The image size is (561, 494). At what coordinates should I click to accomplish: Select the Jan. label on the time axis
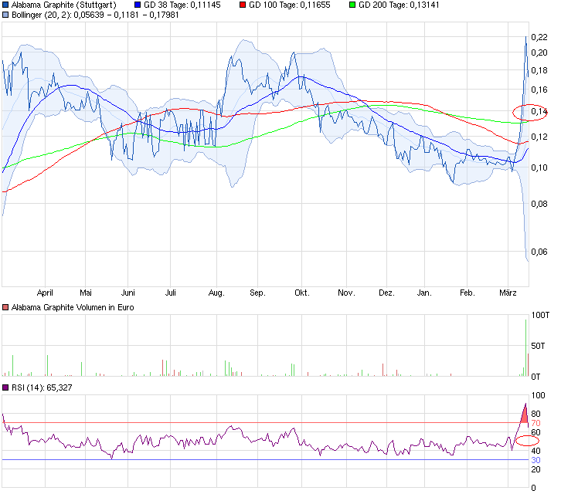[424, 293]
